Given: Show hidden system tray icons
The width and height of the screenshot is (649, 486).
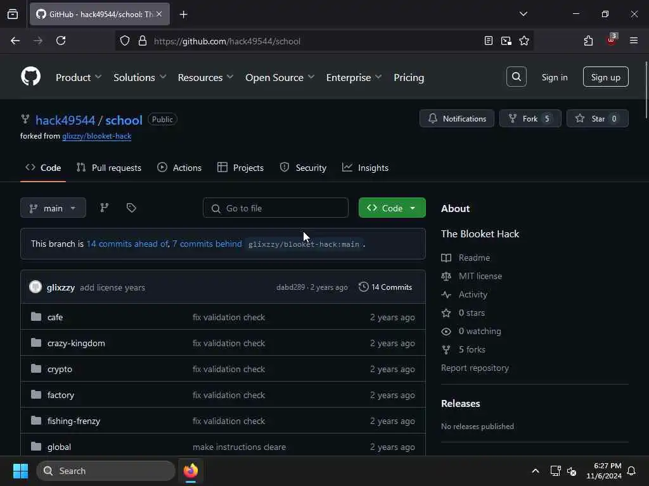Looking at the screenshot, I should click(535, 471).
